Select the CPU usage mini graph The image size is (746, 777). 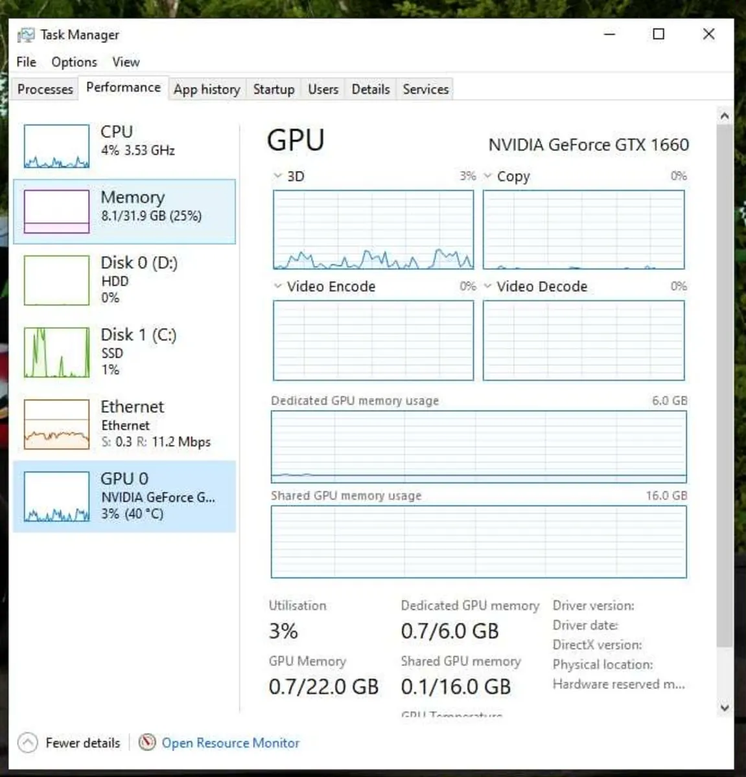56,146
